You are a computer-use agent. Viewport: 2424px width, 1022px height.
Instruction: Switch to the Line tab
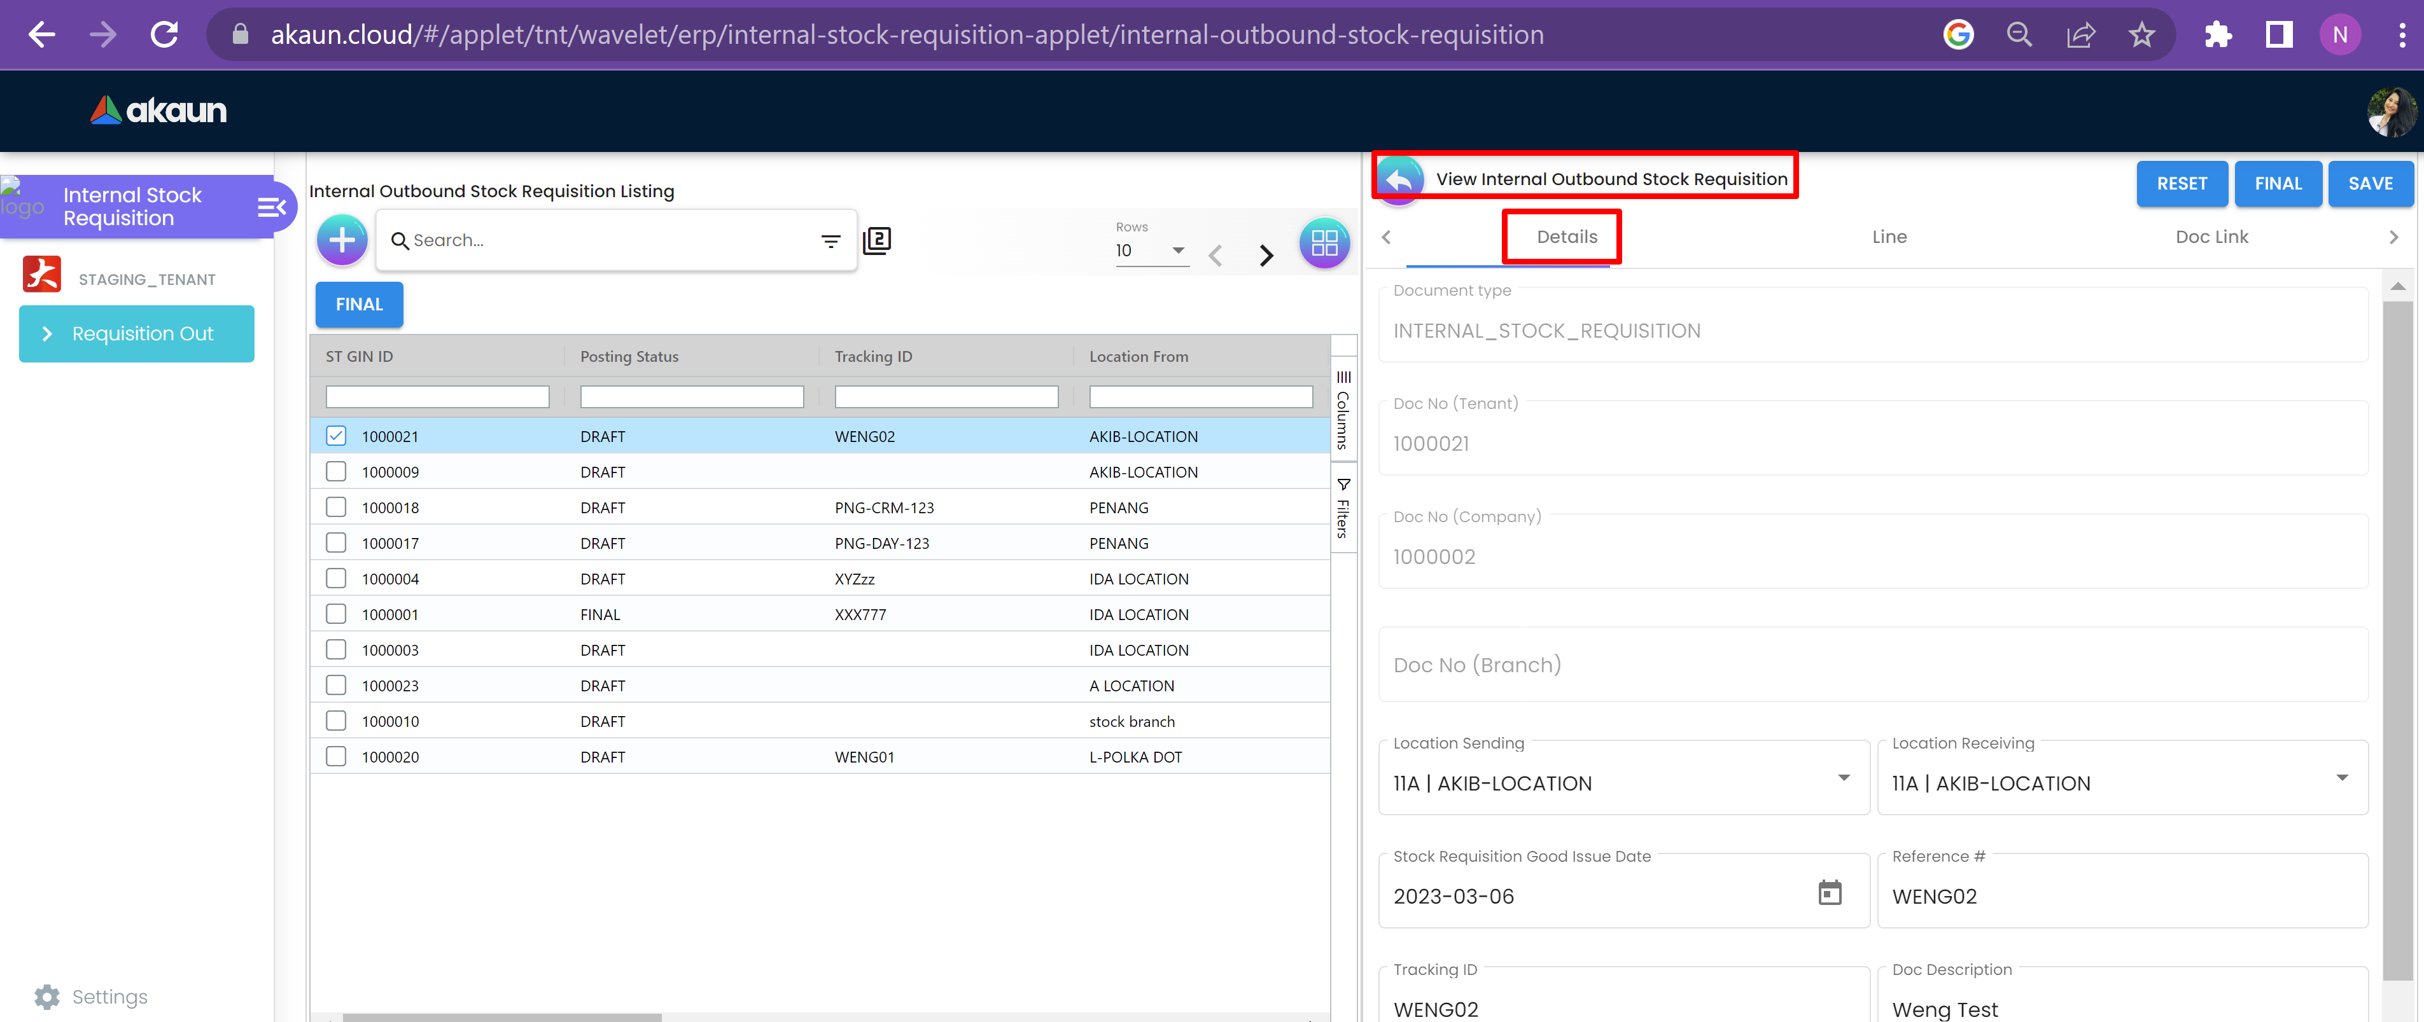point(1889,237)
